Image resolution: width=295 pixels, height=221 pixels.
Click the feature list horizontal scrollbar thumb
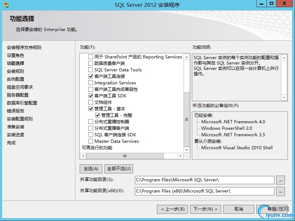coord(125,156)
